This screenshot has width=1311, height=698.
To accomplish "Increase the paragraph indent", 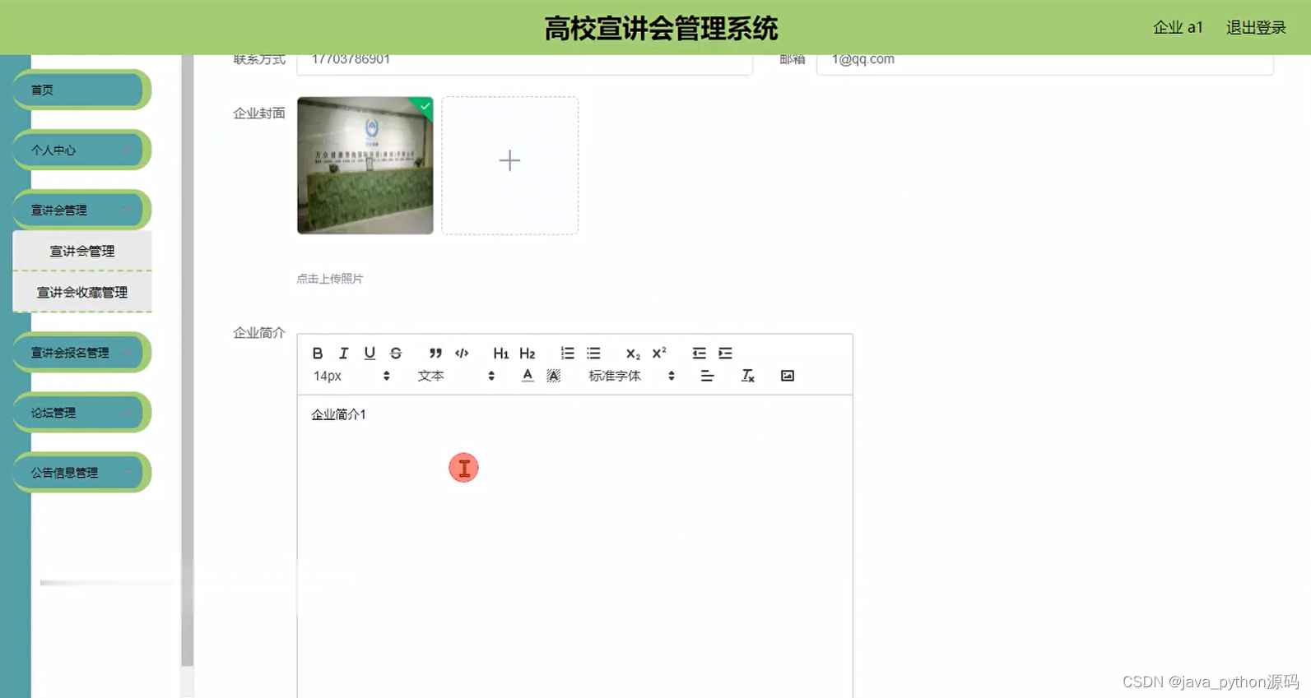I will [725, 354].
